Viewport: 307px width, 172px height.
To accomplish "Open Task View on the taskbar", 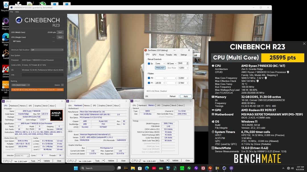I will [119, 168].
